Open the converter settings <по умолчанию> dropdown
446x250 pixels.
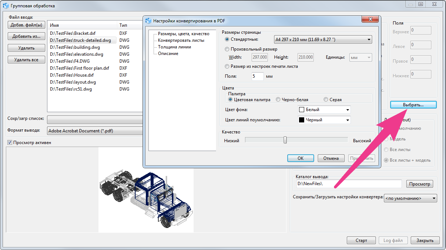click(x=410, y=198)
